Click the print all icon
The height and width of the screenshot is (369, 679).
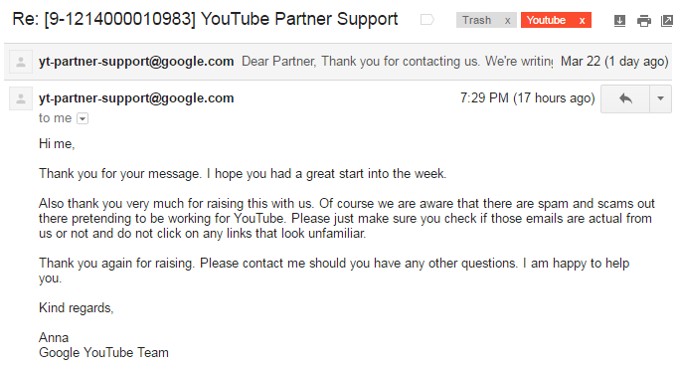point(644,20)
